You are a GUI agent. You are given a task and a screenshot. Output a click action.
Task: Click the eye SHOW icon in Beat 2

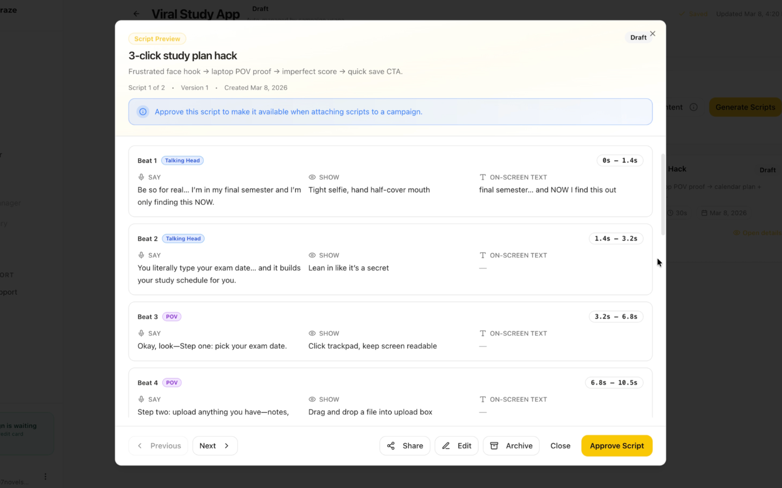tap(312, 255)
